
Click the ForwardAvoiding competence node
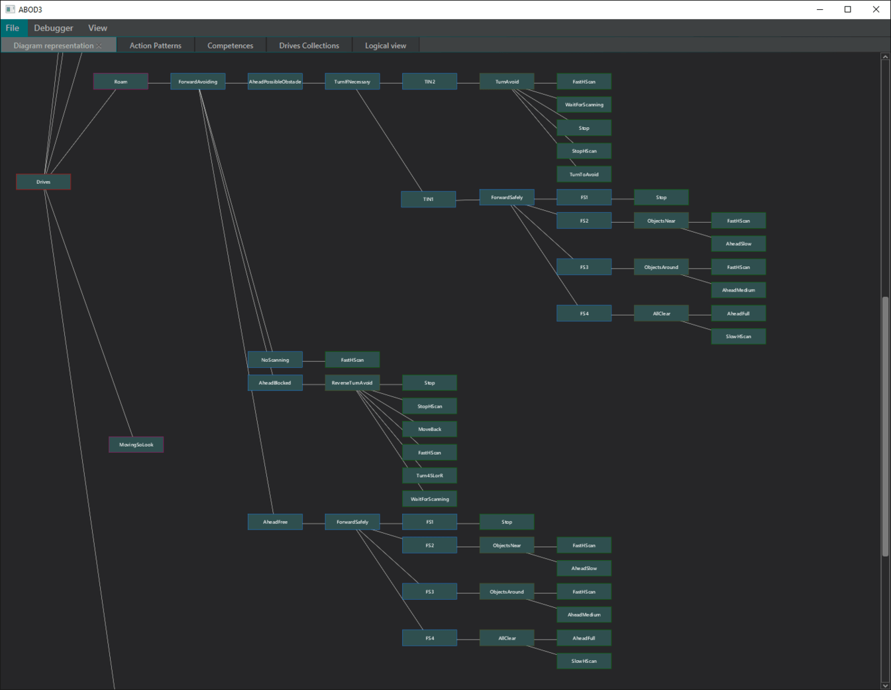pos(198,82)
